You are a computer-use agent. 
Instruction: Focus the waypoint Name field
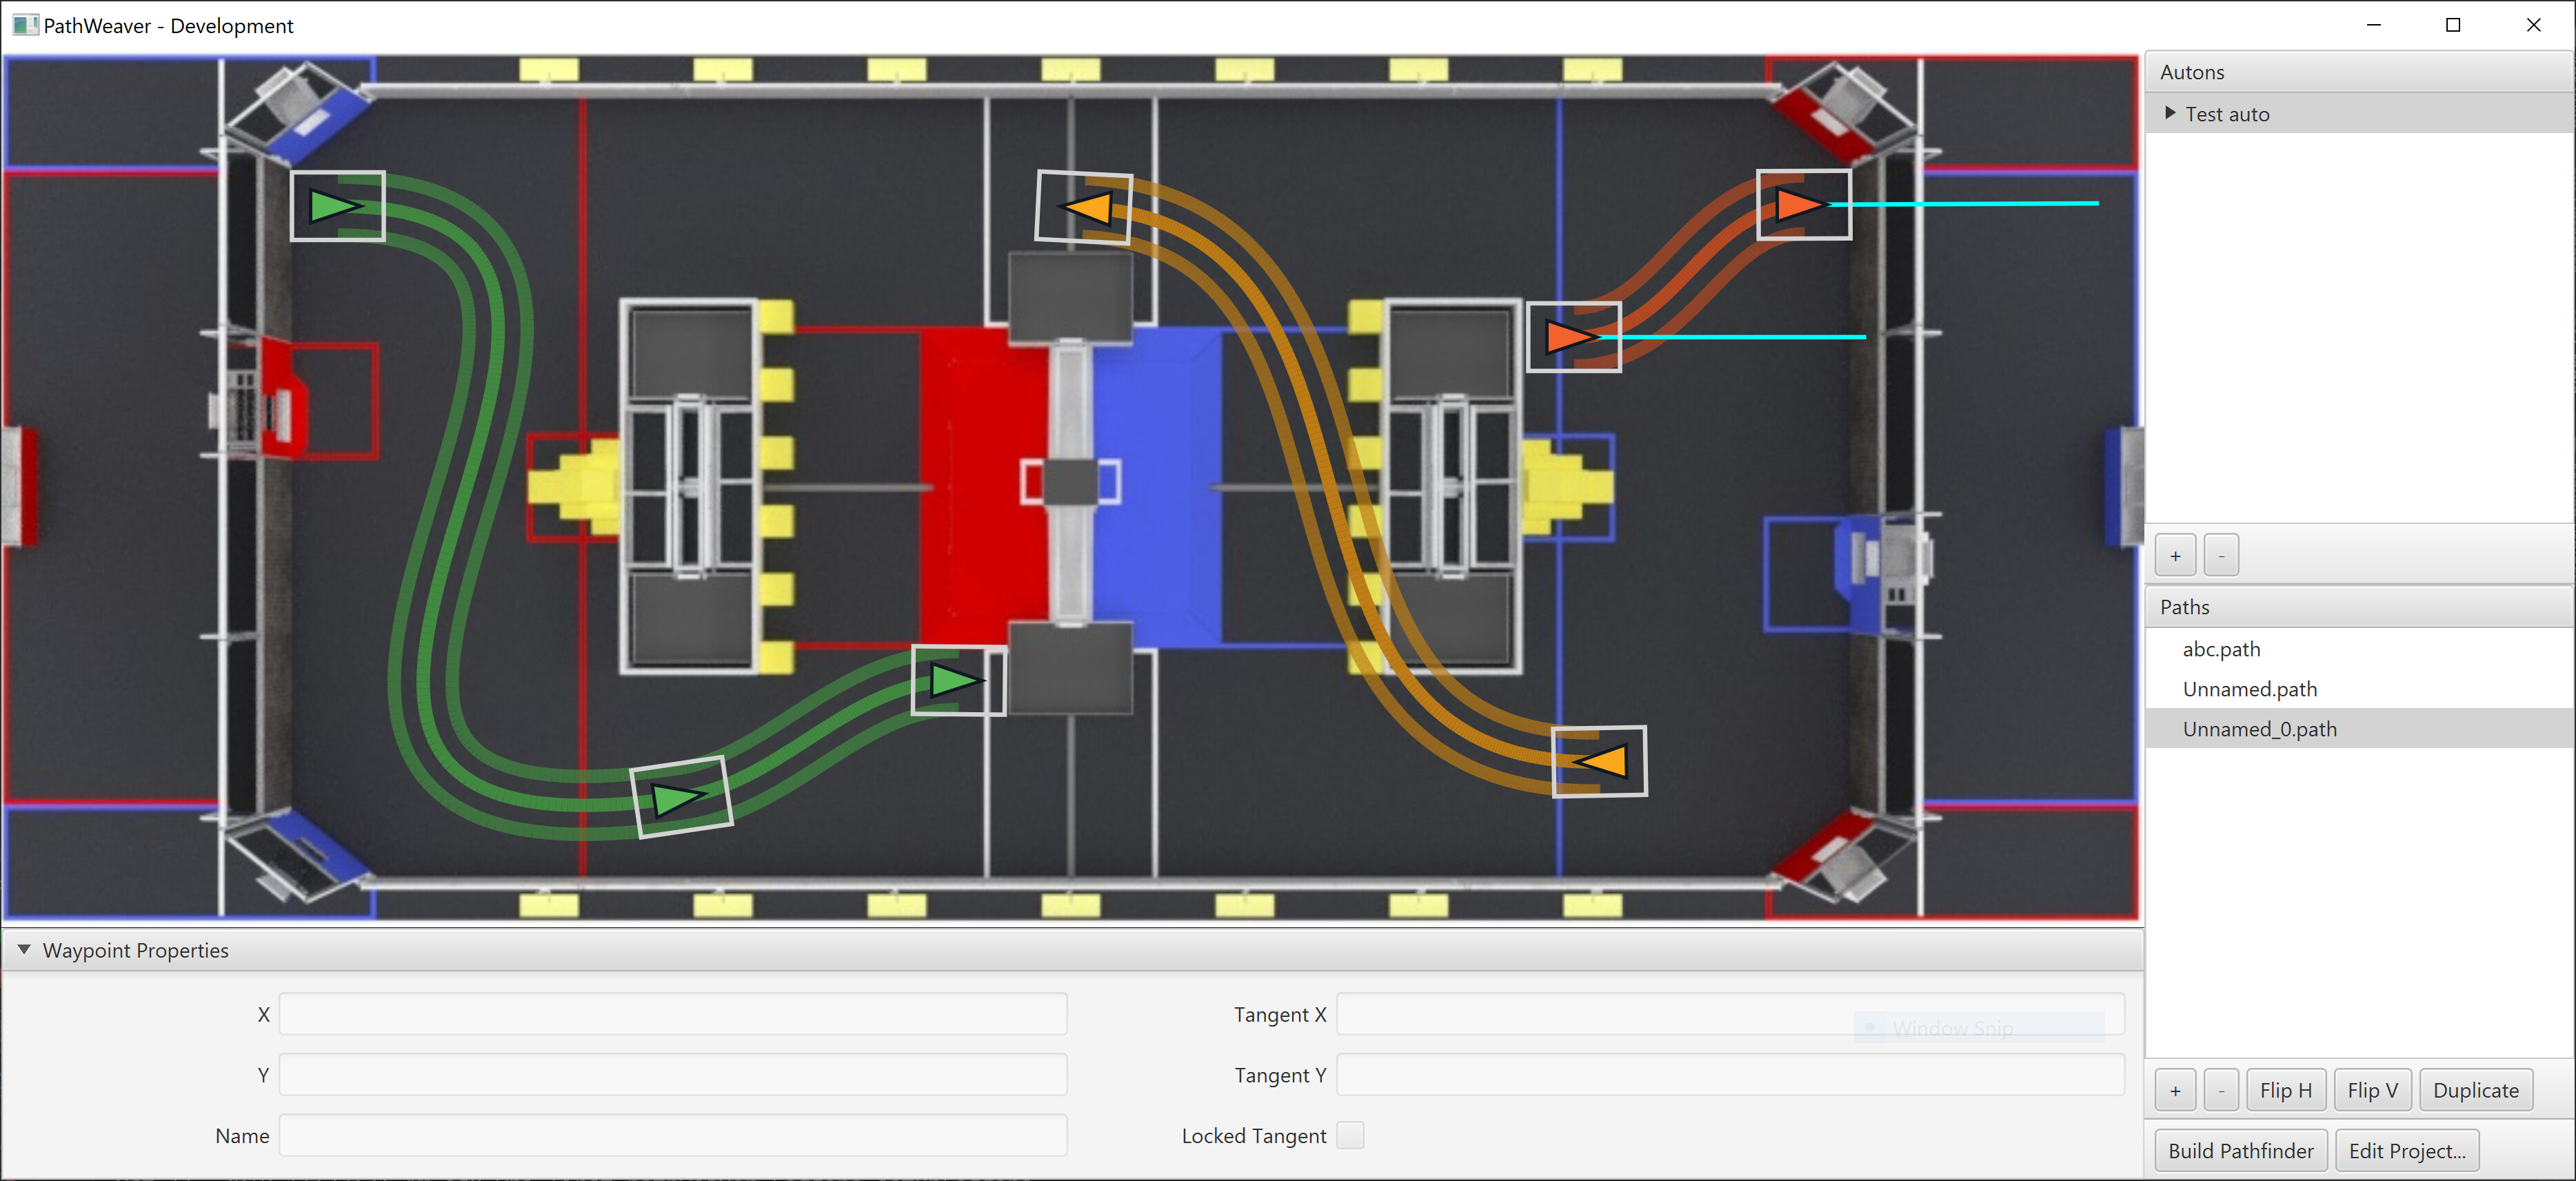click(x=673, y=1135)
